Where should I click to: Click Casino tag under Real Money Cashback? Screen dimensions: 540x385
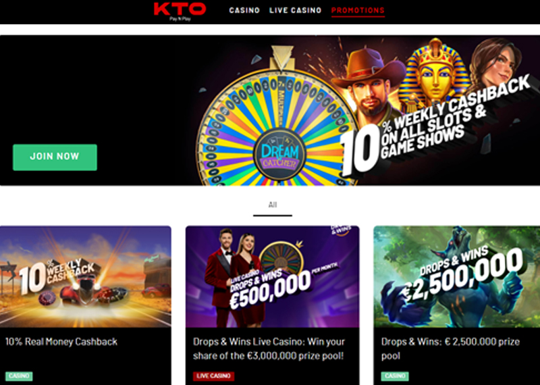point(19,376)
